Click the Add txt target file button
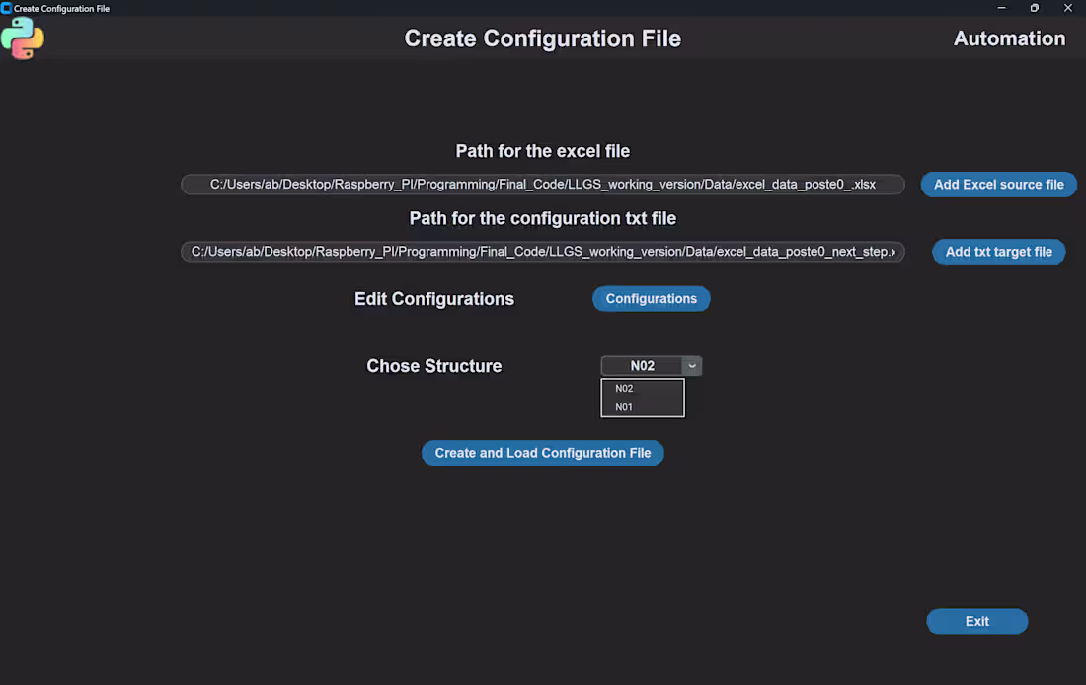Viewport: 1086px width, 685px height. 998,252
